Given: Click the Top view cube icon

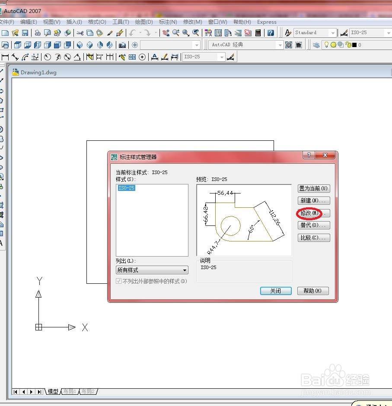Looking at the screenshot, I should (18, 45).
